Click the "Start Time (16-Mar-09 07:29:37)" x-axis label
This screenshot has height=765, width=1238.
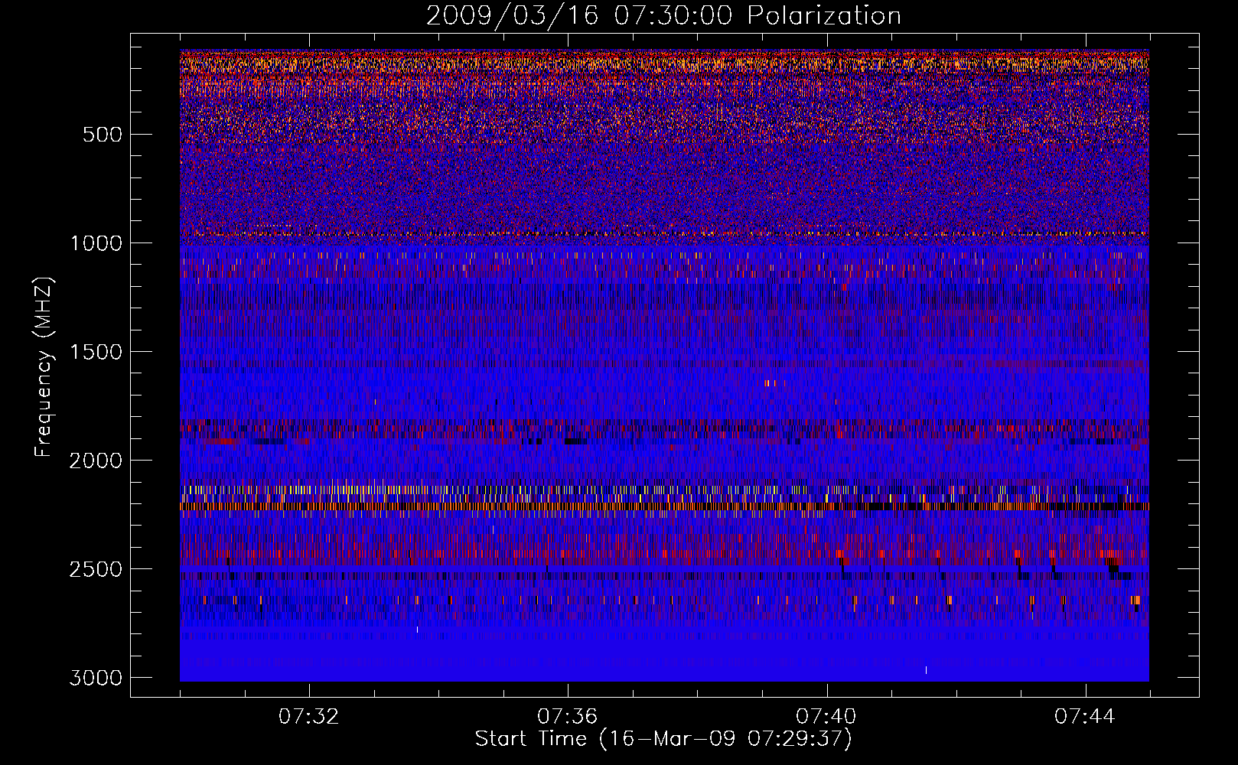[x=663, y=739]
